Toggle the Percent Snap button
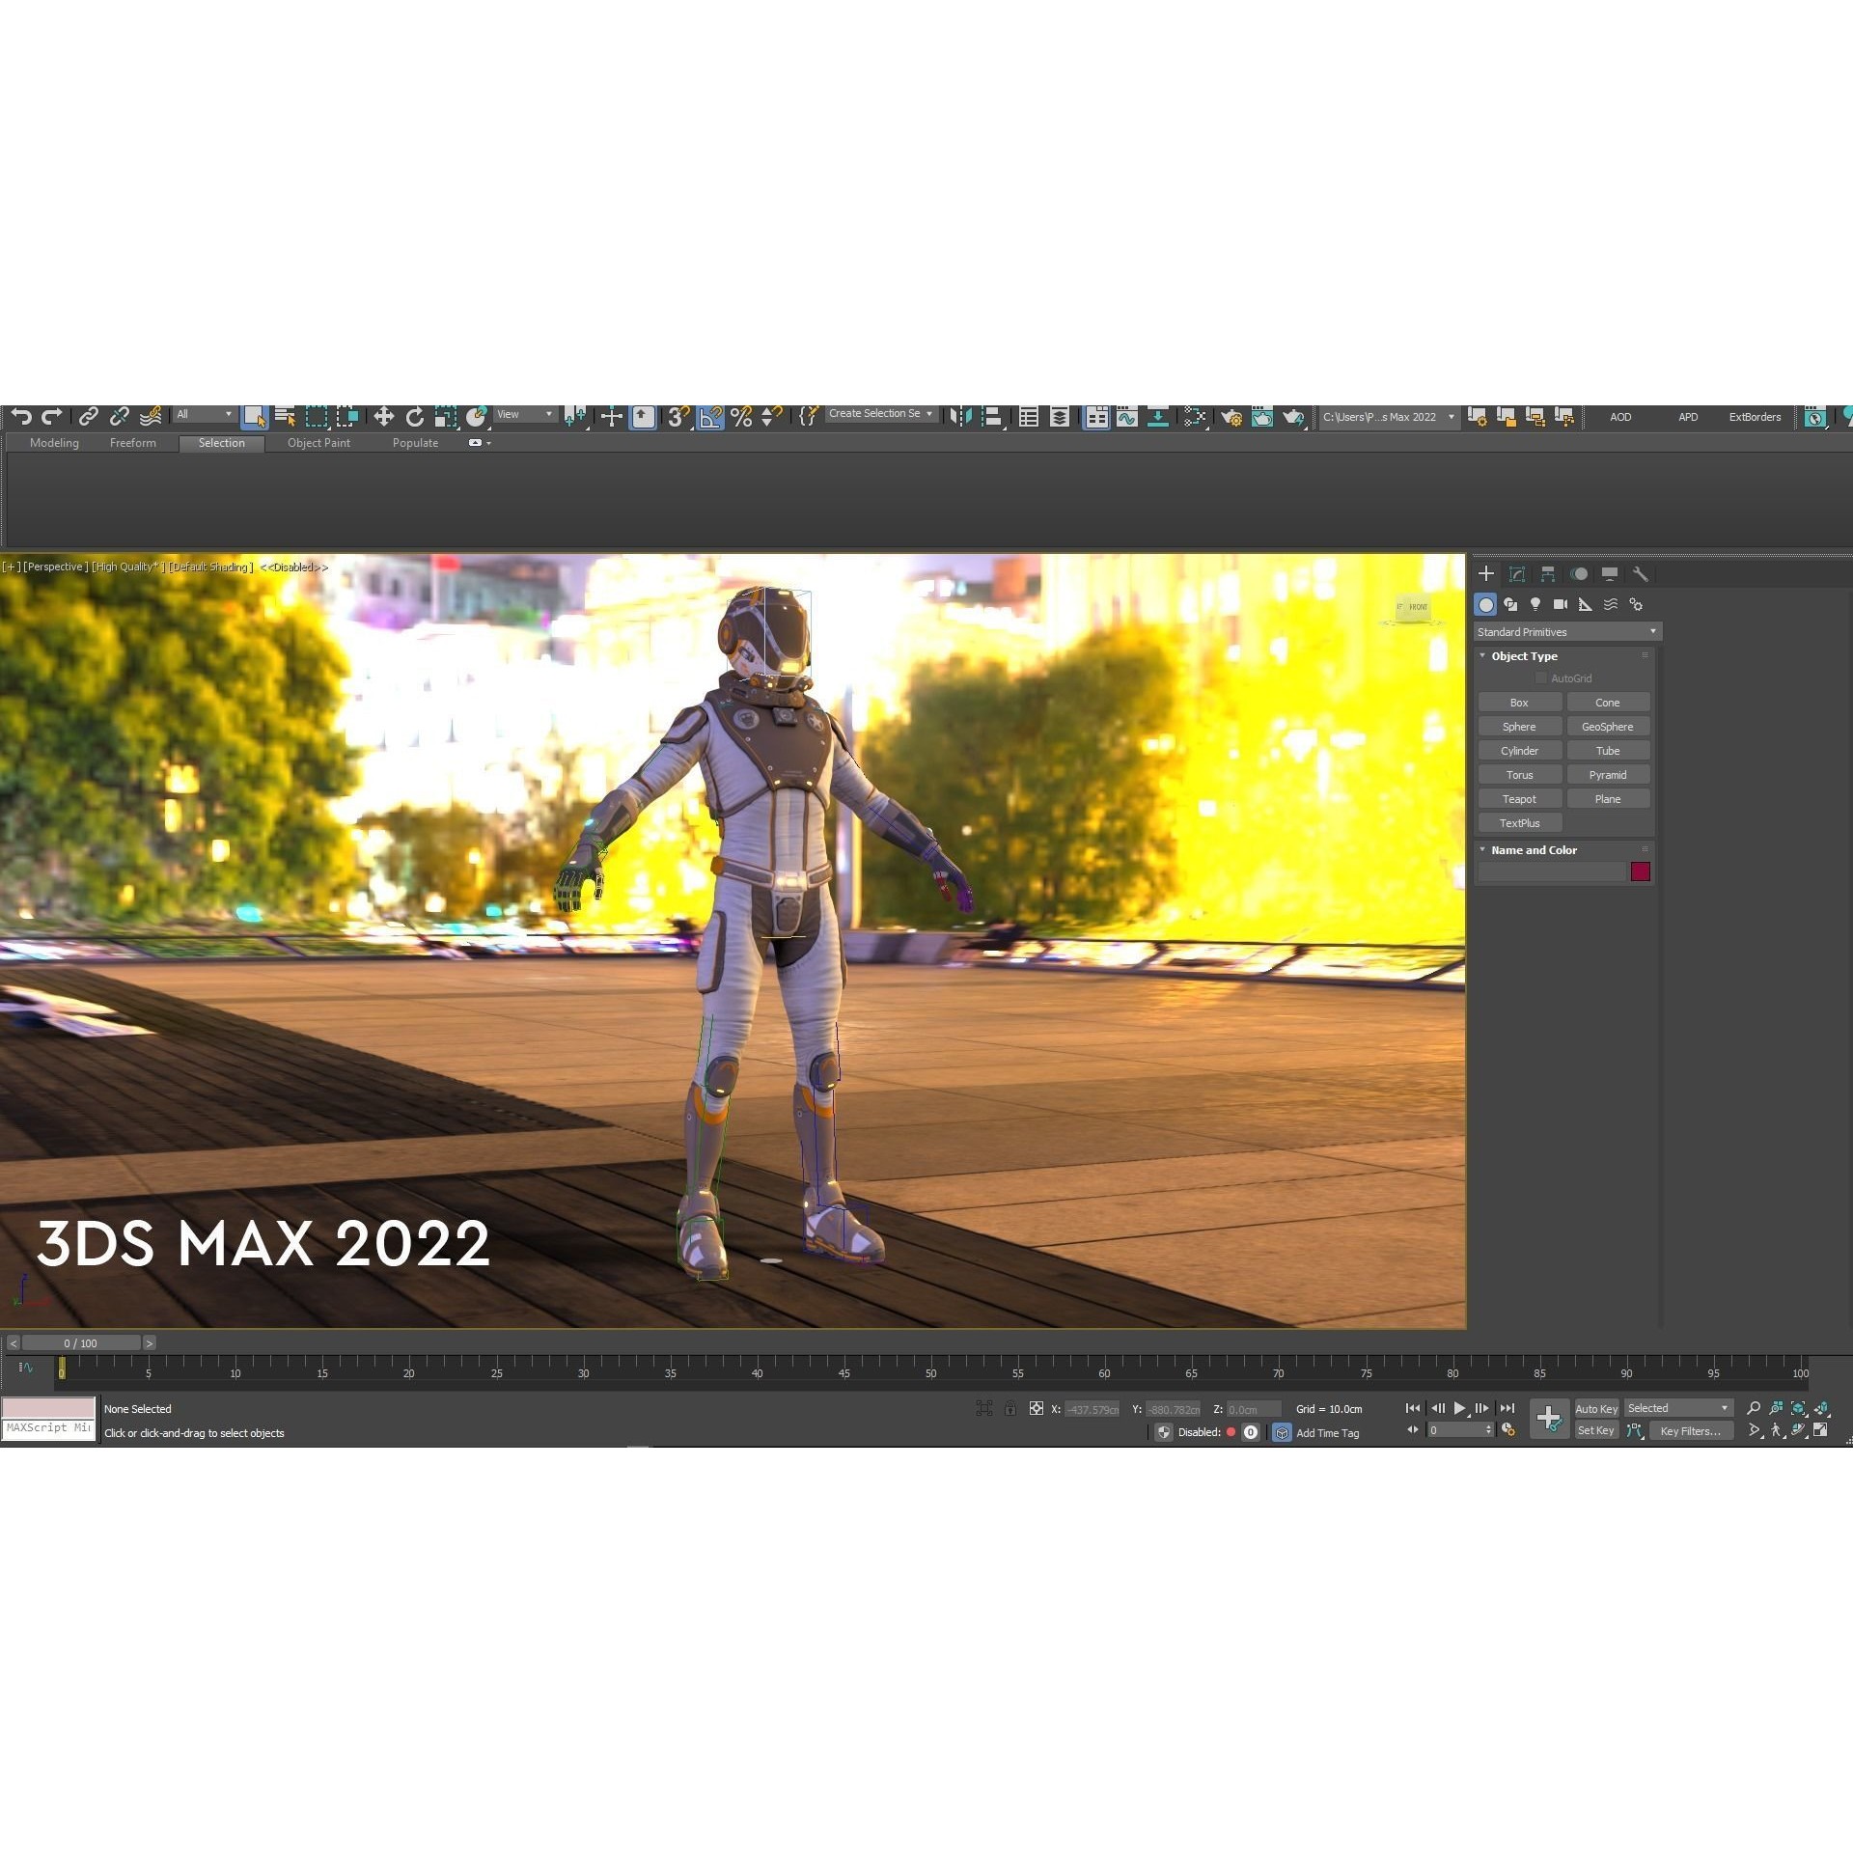The height and width of the screenshot is (1853, 1853). pos(741,416)
